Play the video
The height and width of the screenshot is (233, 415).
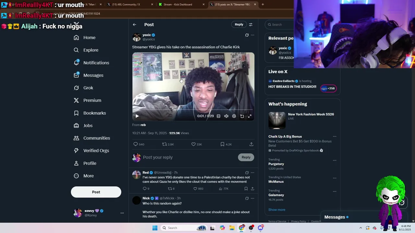tap(137, 116)
